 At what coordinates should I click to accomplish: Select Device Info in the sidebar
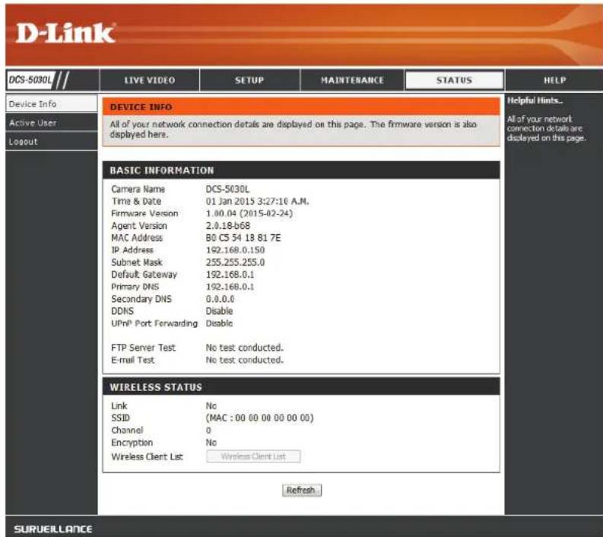(x=51, y=104)
